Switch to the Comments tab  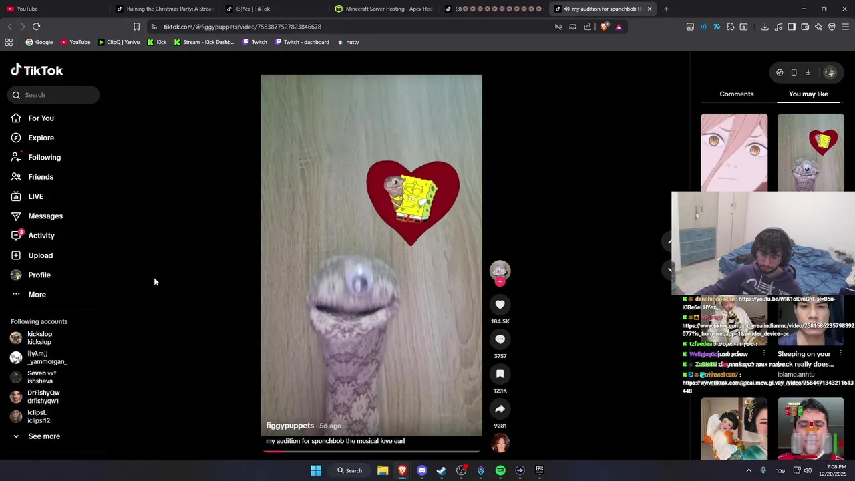pyautogui.click(x=737, y=94)
